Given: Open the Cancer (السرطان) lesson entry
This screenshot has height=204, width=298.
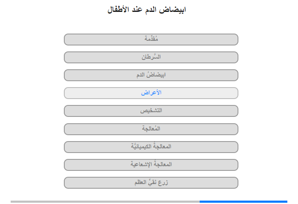Looking at the screenshot, I should point(151,57).
